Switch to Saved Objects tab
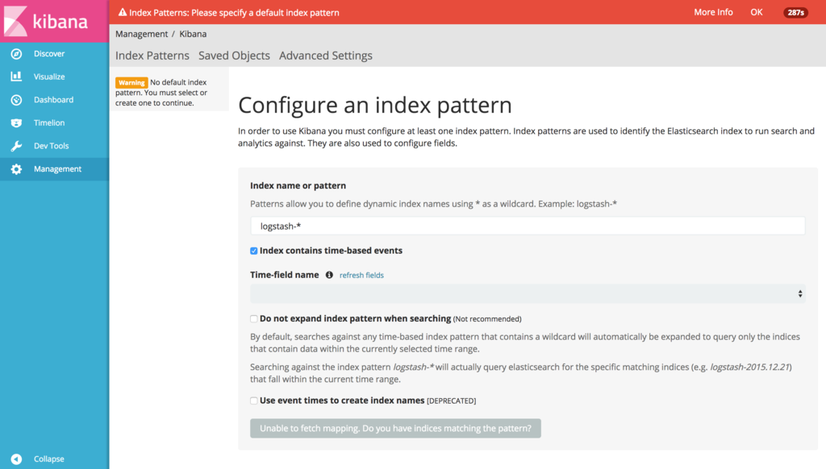The height and width of the screenshot is (469, 826). pyautogui.click(x=234, y=56)
